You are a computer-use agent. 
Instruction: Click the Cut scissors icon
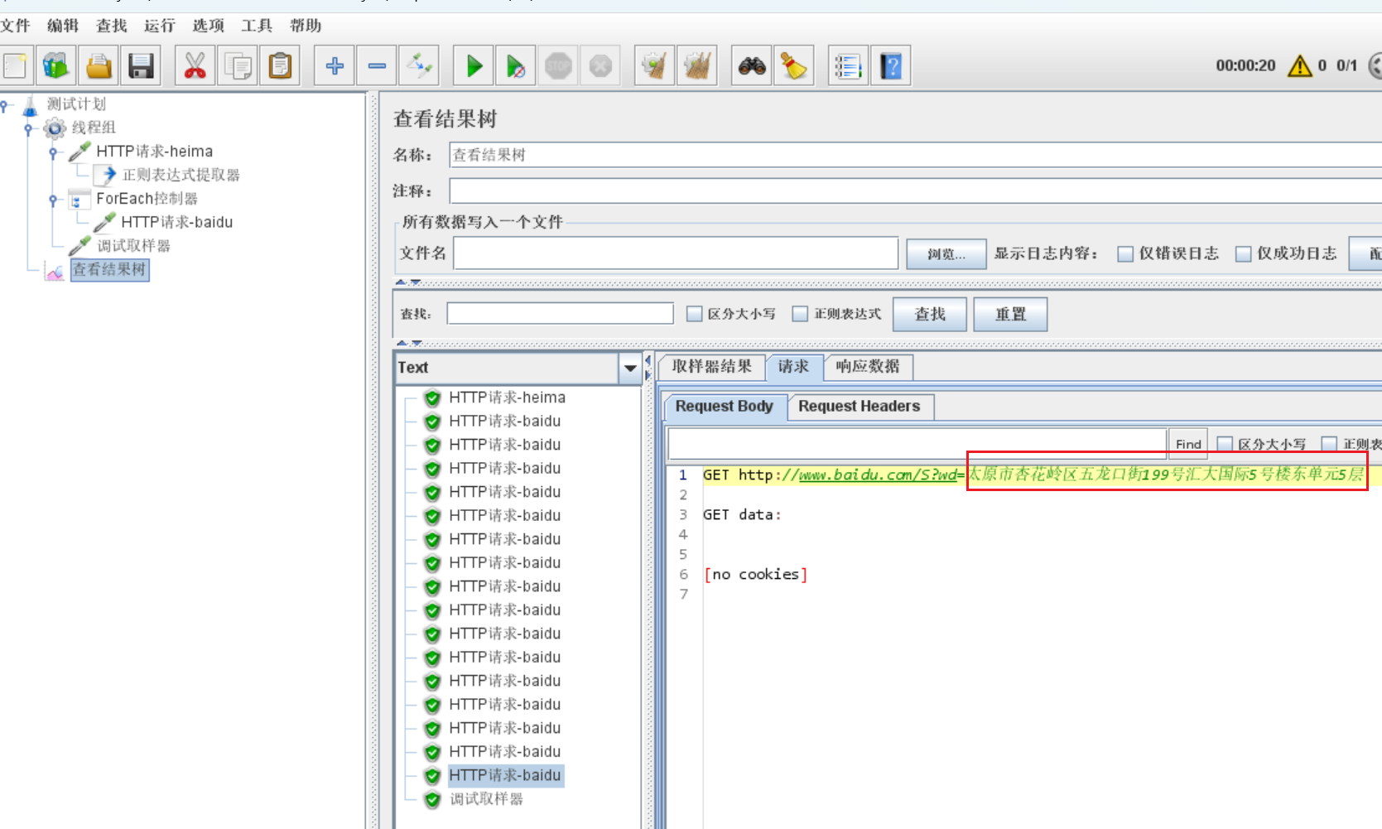click(x=195, y=65)
